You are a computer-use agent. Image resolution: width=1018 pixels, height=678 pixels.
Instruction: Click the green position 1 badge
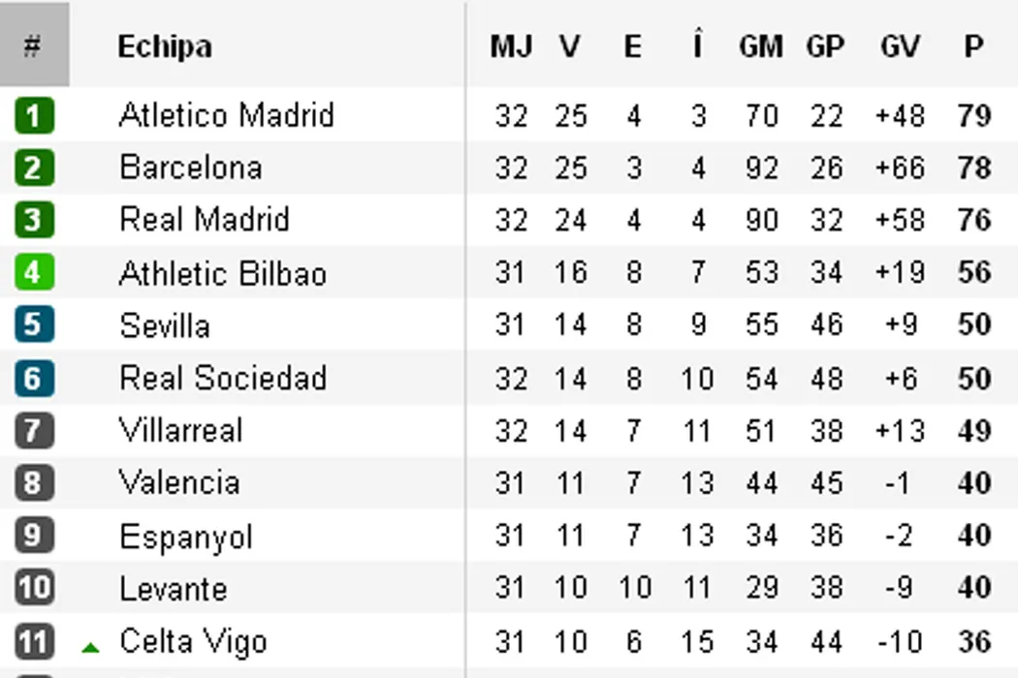pyautogui.click(x=33, y=116)
